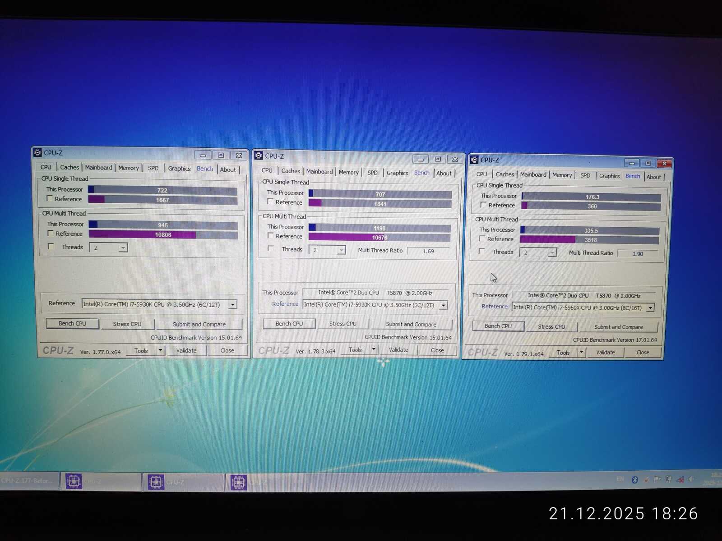
Task: Click the Close button in 1.79.1 window footer
Action: [643, 352]
